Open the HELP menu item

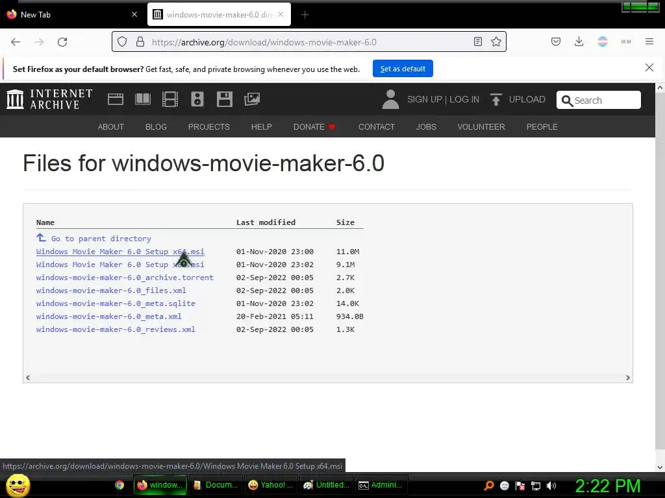click(261, 126)
